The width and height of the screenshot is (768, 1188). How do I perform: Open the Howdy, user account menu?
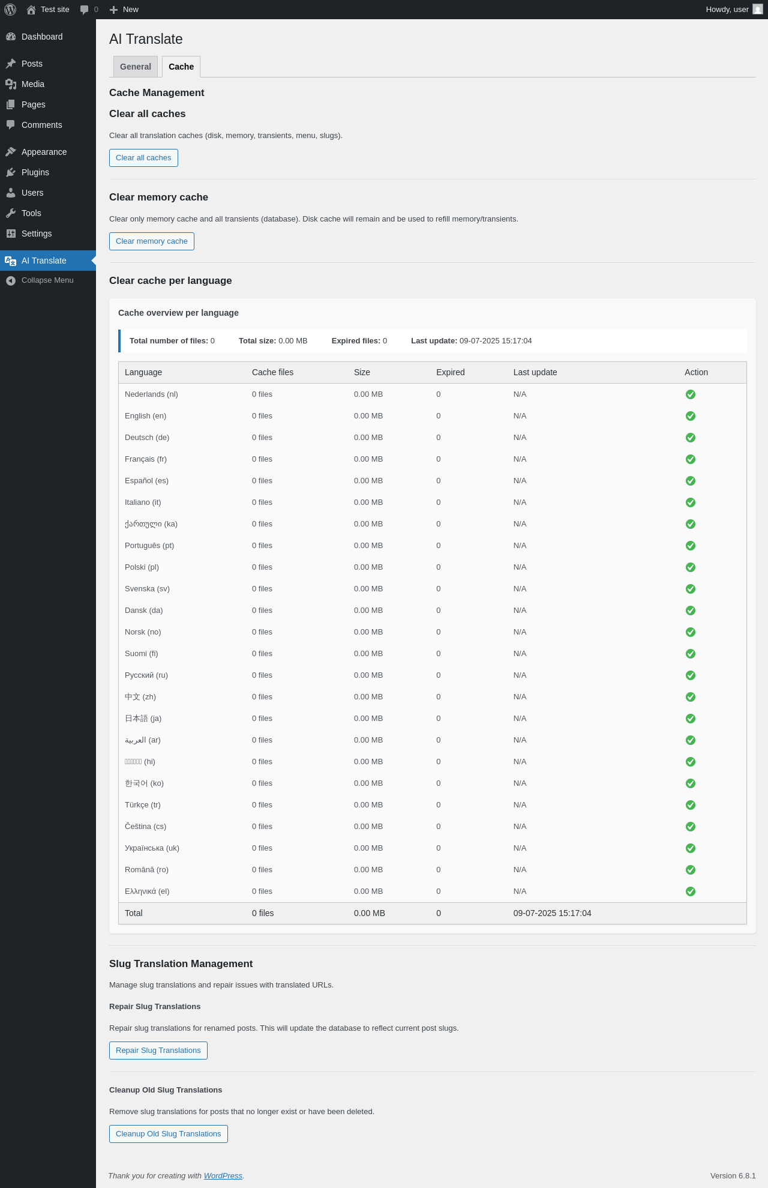coord(727,10)
